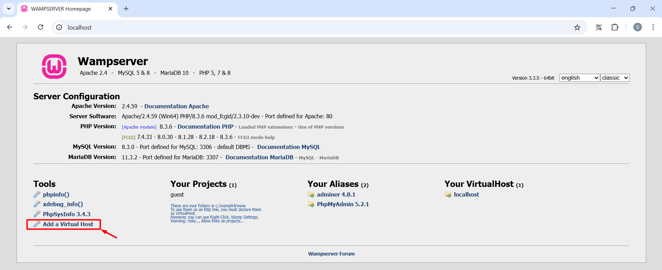Screen dimensions: 662x270
Task: Click the localhost address bar
Action: (311, 27)
